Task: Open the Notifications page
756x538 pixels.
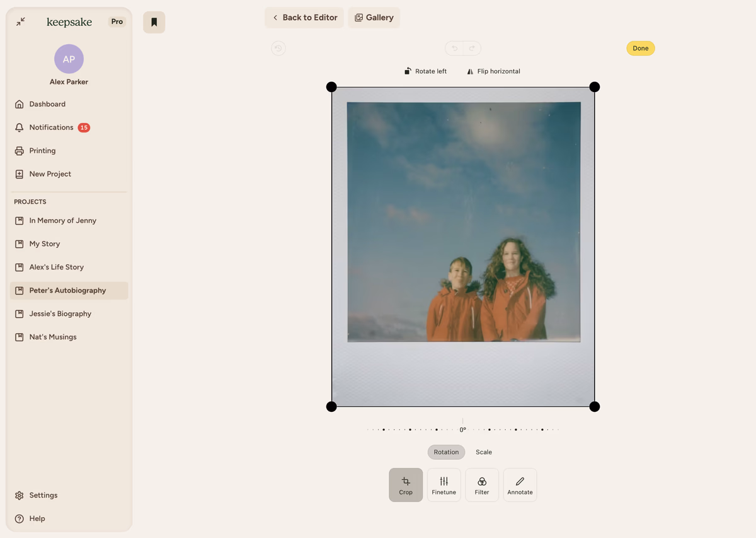Action: coord(51,127)
